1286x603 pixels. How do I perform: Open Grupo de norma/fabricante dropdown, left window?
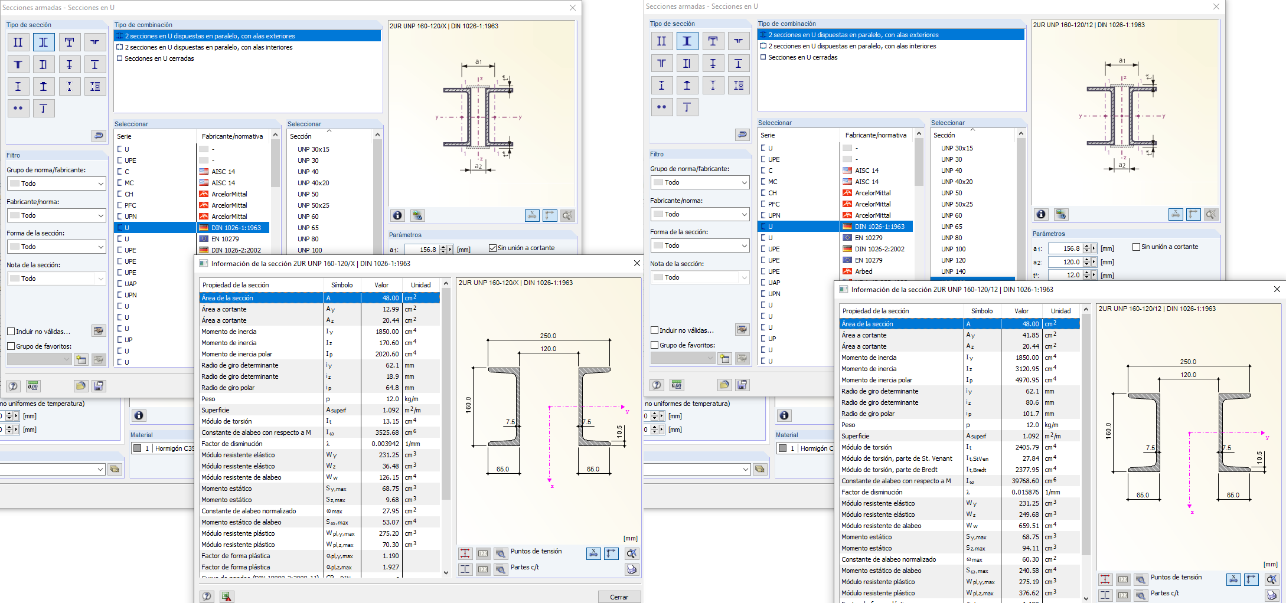click(x=57, y=183)
